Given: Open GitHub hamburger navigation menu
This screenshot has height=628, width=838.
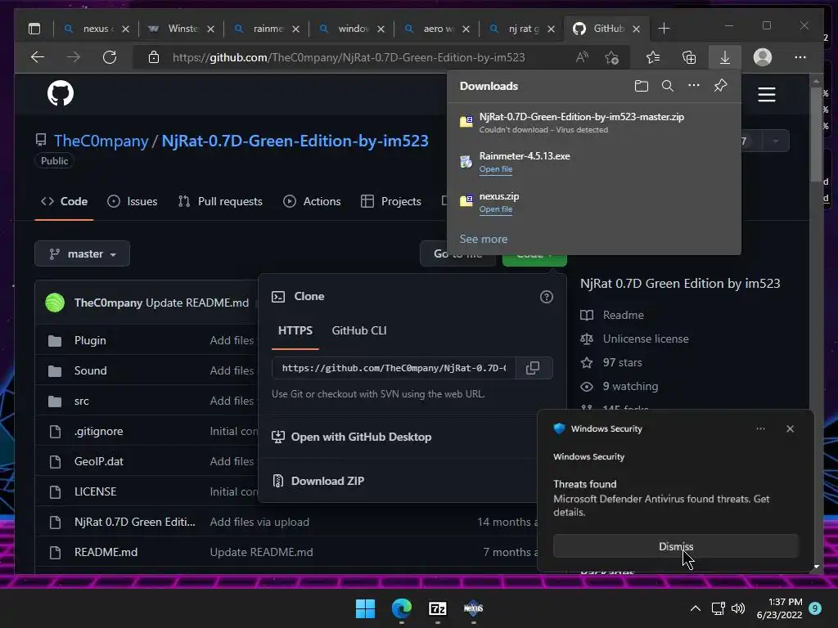Looking at the screenshot, I should coord(766,95).
